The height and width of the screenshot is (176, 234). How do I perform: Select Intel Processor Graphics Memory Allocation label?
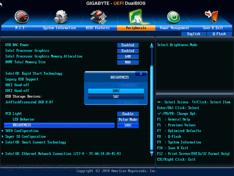[x=44, y=56]
